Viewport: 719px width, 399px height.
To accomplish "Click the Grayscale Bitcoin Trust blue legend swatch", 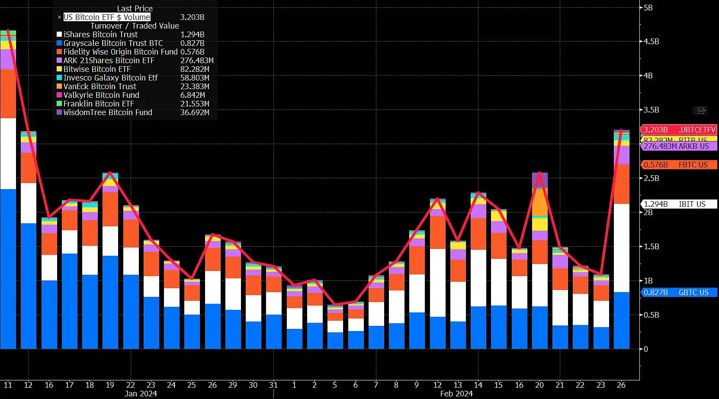I will (x=59, y=43).
